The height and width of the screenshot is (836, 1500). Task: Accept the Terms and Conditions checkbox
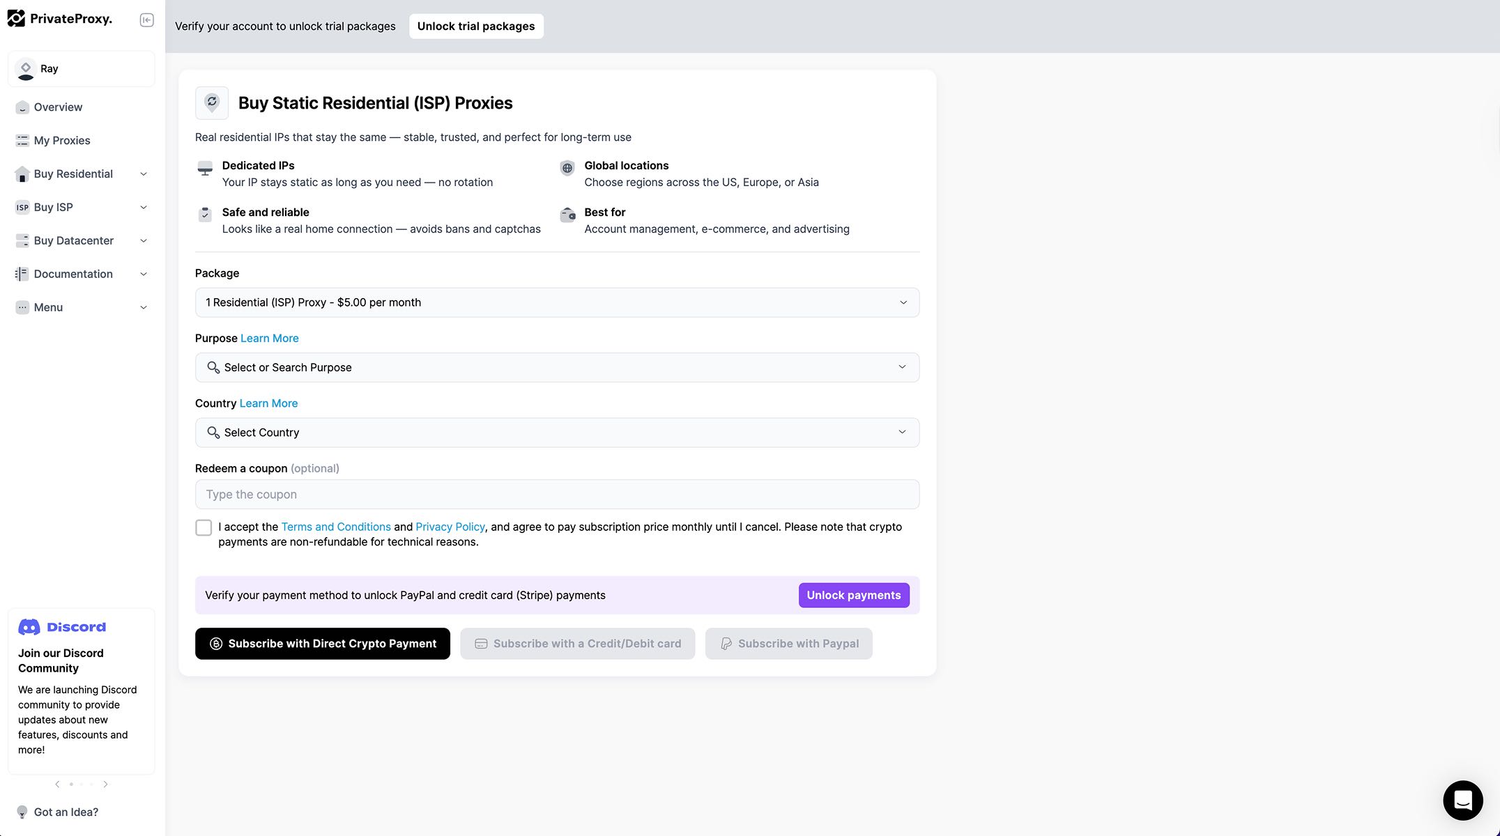coord(204,528)
